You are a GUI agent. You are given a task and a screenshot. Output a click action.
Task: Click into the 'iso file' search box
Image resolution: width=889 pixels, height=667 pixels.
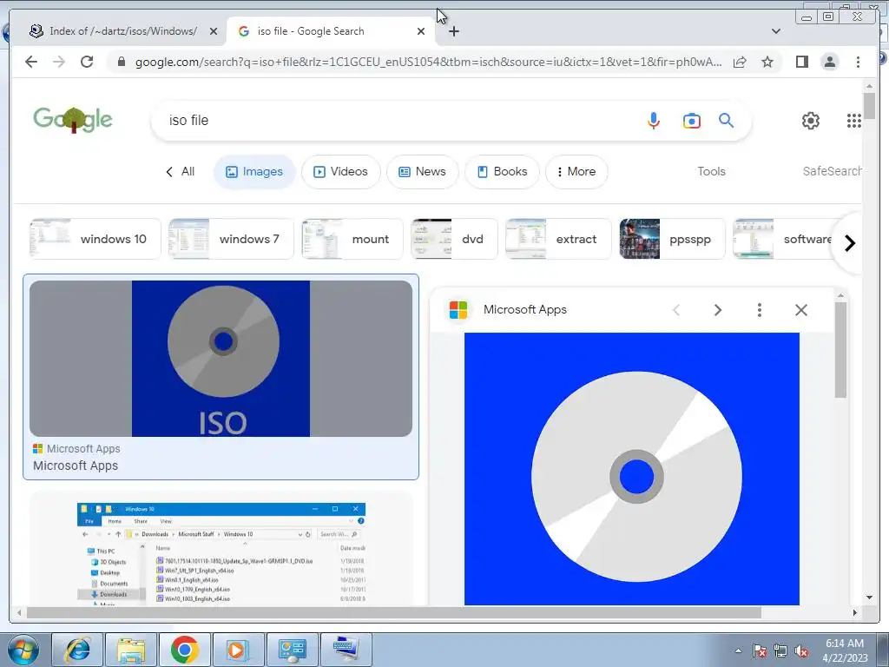click(397, 120)
